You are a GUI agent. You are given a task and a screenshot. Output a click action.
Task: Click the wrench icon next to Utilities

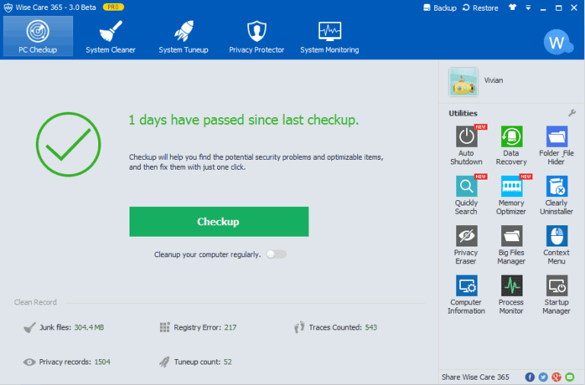pos(571,113)
